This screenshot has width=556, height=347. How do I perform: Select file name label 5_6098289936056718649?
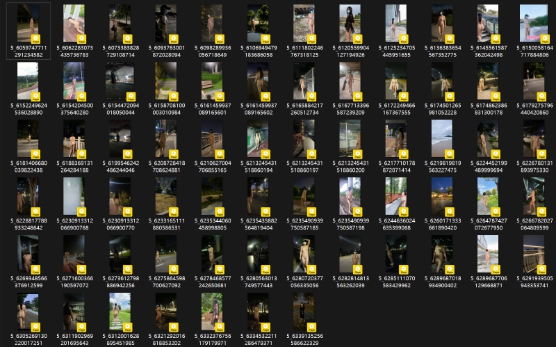211,50
